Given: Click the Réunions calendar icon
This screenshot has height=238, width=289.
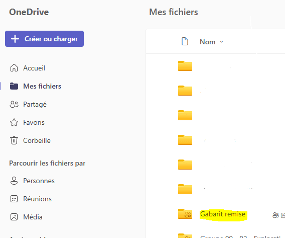Looking at the screenshot, I should point(14,199).
